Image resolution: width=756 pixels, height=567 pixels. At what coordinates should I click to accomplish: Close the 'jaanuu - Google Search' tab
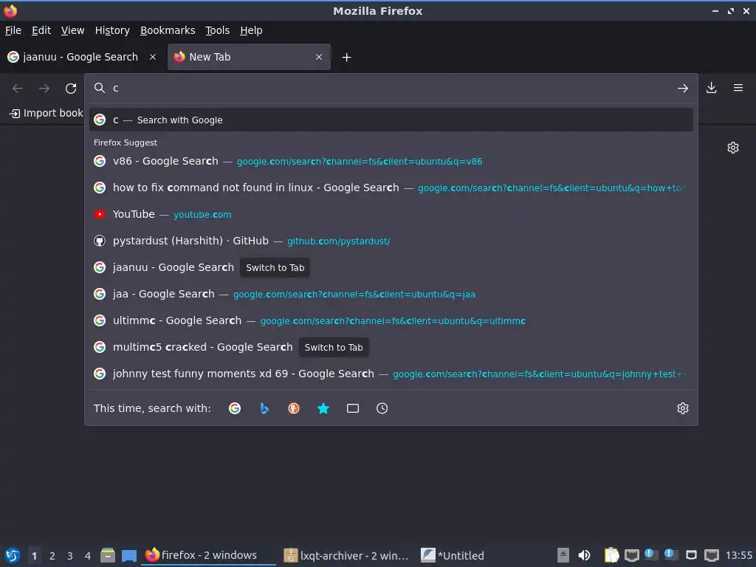(x=153, y=57)
